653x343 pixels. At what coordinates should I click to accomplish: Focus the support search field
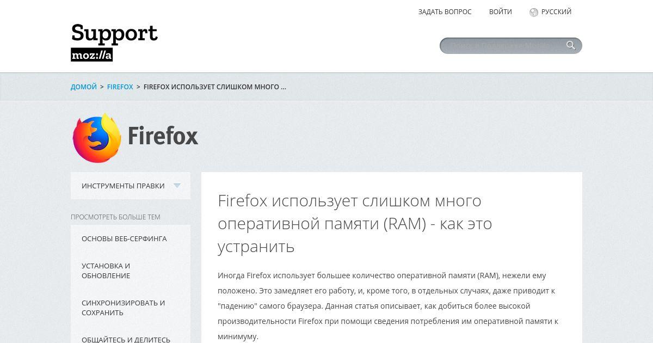(x=511, y=46)
